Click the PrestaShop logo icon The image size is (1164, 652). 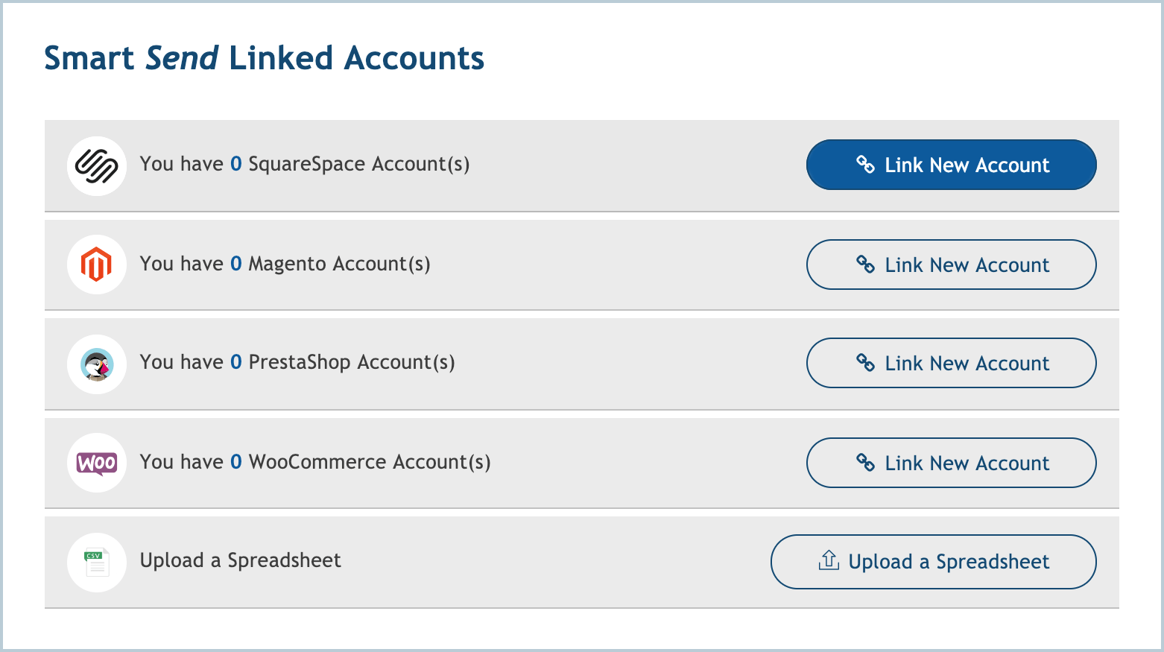[x=97, y=364]
